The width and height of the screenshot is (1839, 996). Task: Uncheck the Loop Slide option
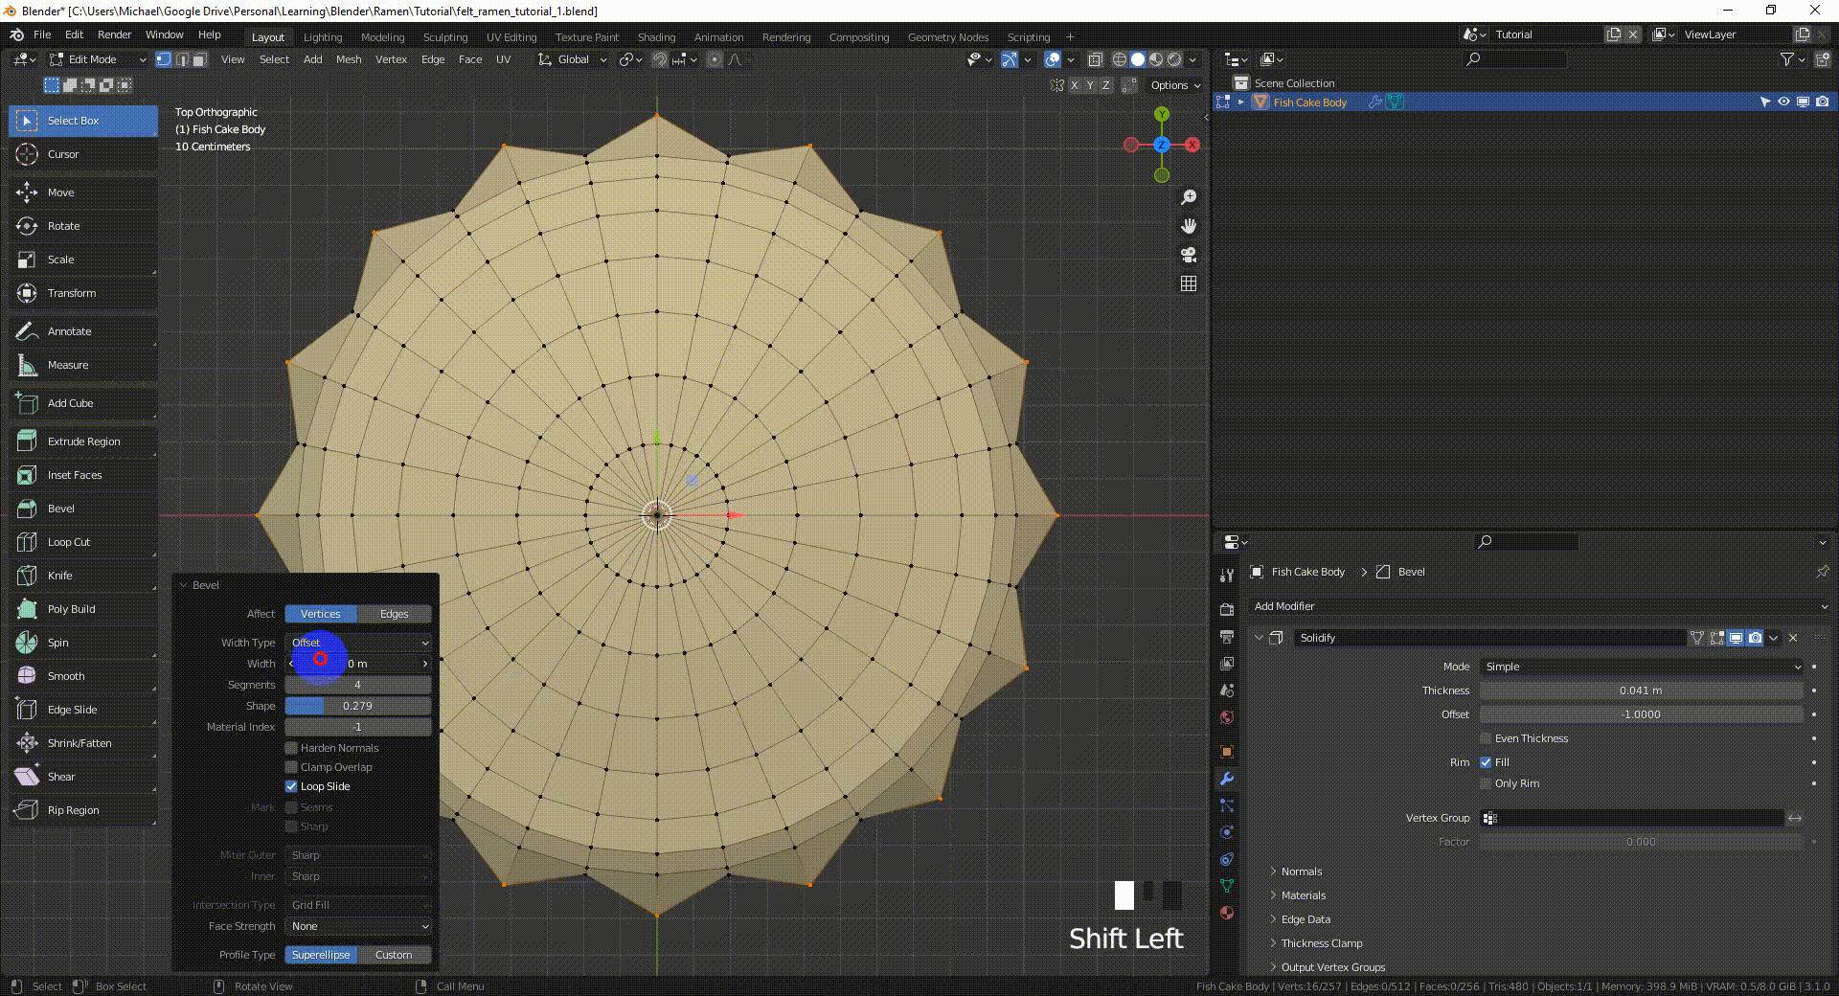coord(292,786)
